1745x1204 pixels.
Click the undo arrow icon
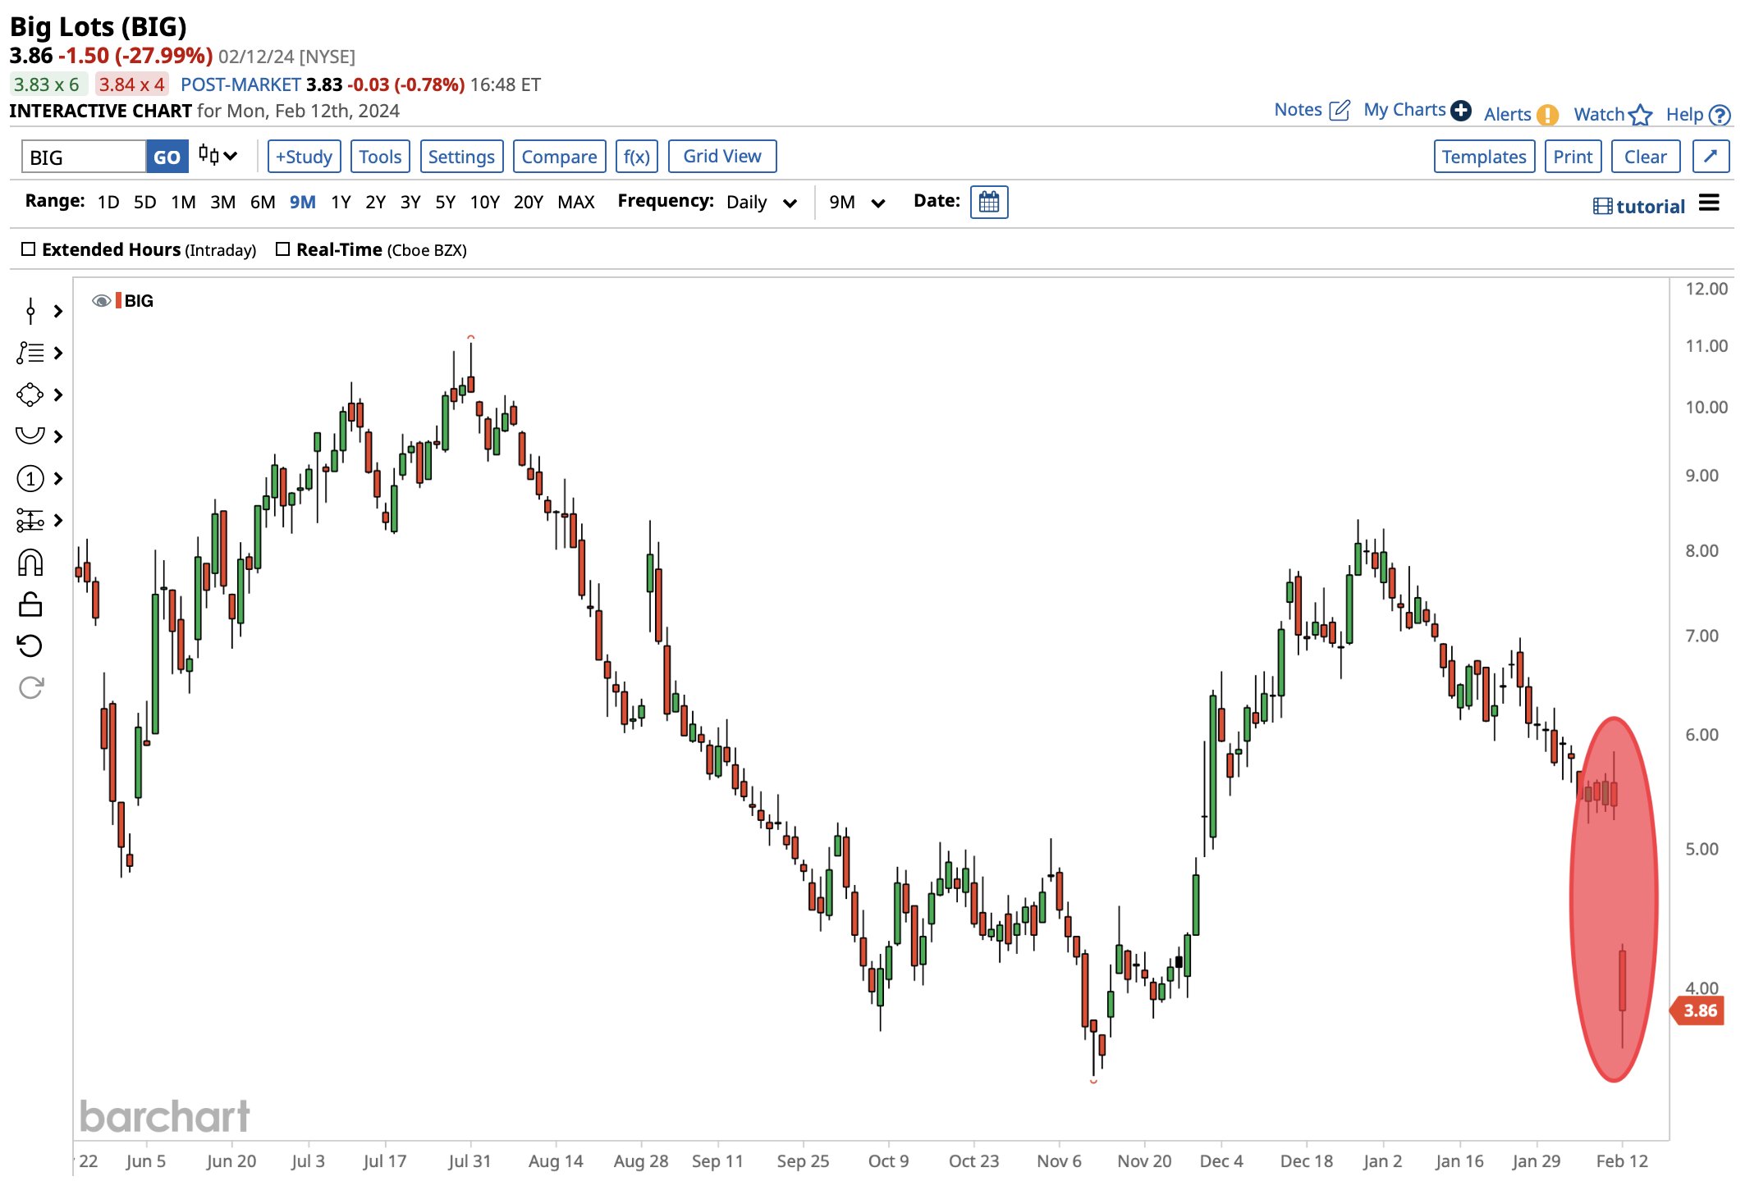[30, 646]
